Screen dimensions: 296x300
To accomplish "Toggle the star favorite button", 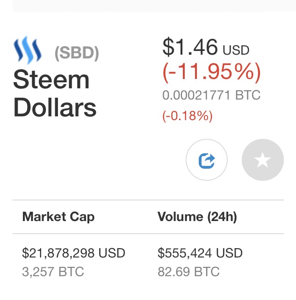I will [262, 160].
